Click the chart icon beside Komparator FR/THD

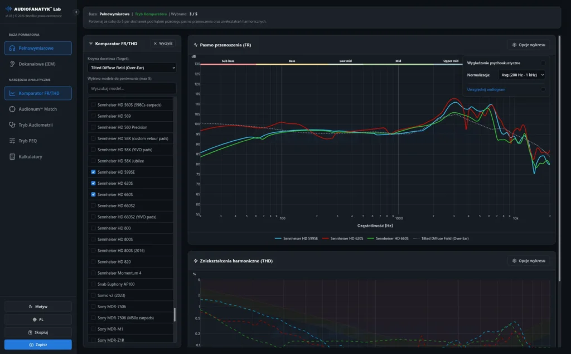pos(12,93)
